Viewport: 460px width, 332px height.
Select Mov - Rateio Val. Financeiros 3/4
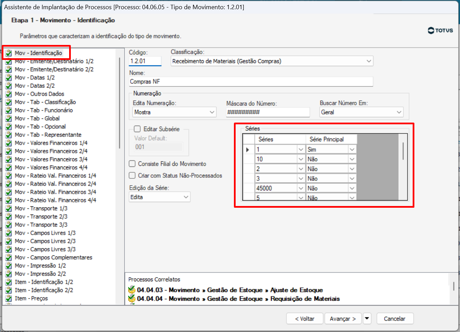pos(55,192)
